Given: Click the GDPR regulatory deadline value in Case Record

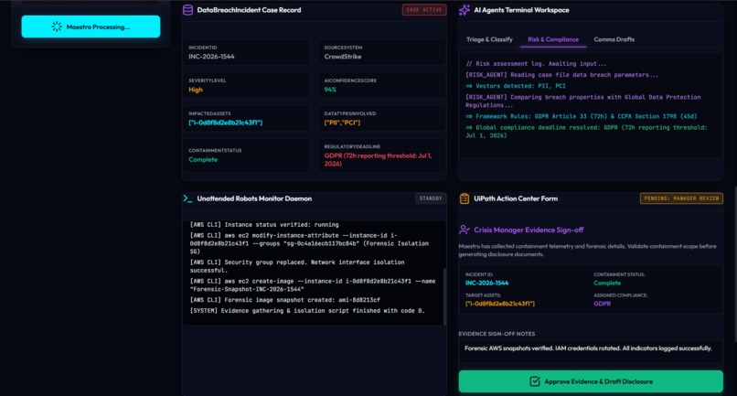Looking at the screenshot, I should (378, 159).
